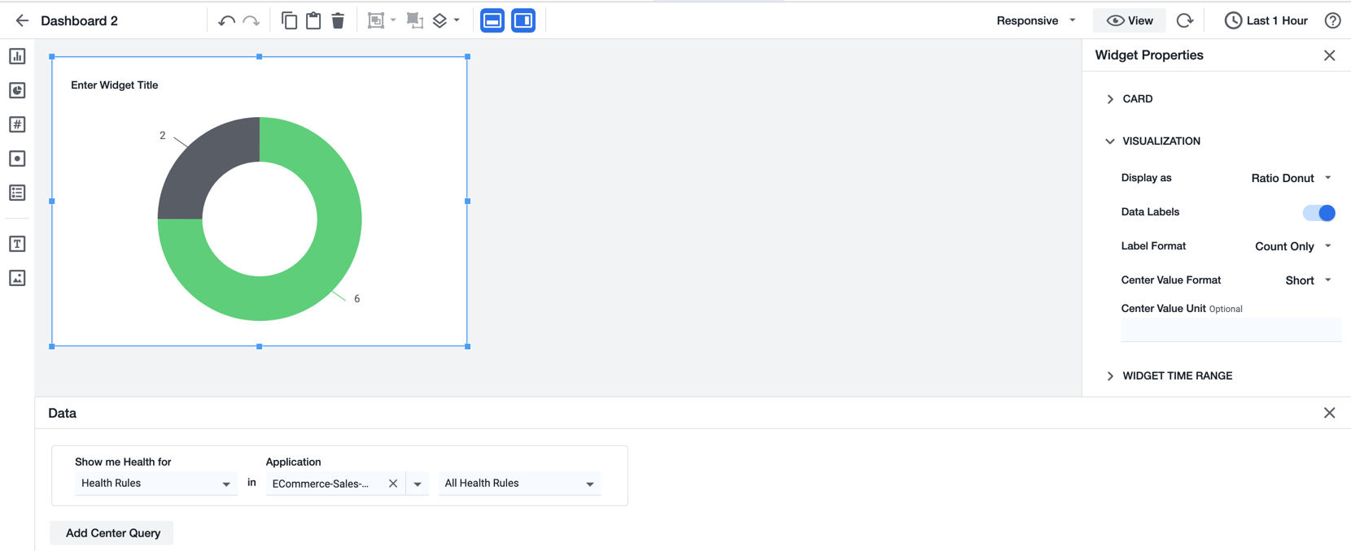Click Add Center Query button
Viewport: 1351px width, 551px height.
pyautogui.click(x=112, y=533)
